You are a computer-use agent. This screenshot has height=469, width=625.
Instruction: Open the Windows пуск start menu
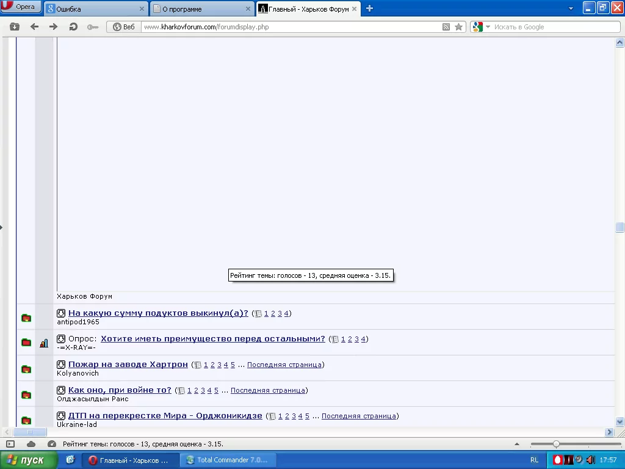28,460
